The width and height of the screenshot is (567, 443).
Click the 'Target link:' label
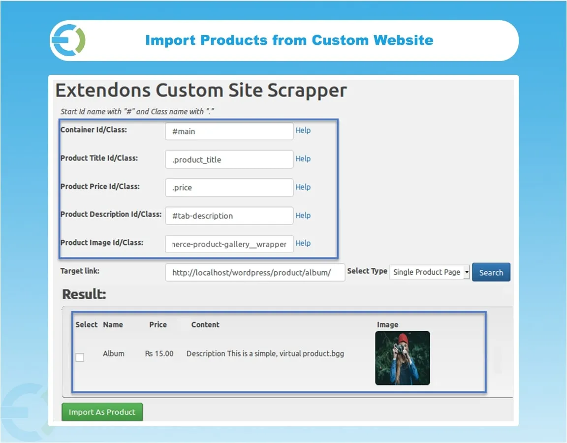pos(80,271)
